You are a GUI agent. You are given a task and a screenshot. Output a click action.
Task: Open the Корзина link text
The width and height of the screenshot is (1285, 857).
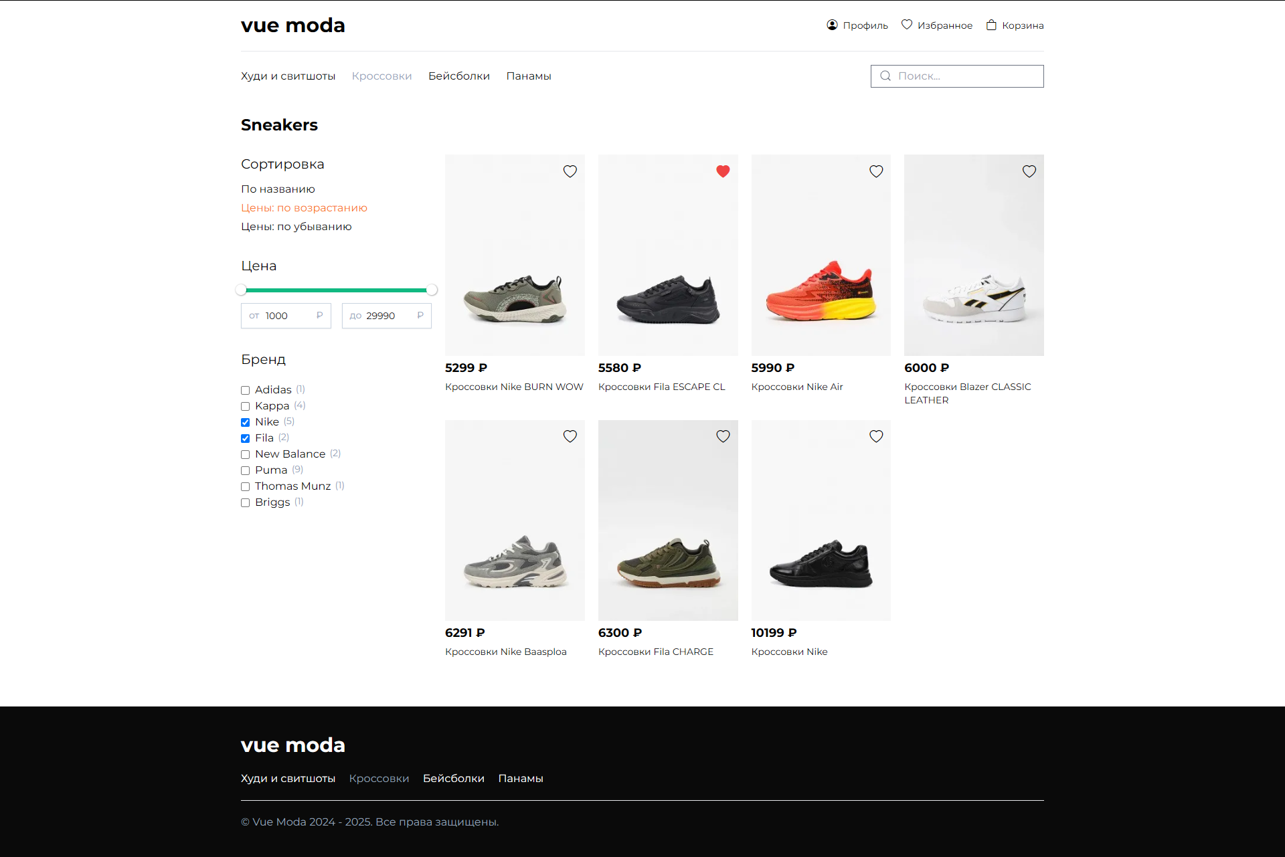(1023, 25)
